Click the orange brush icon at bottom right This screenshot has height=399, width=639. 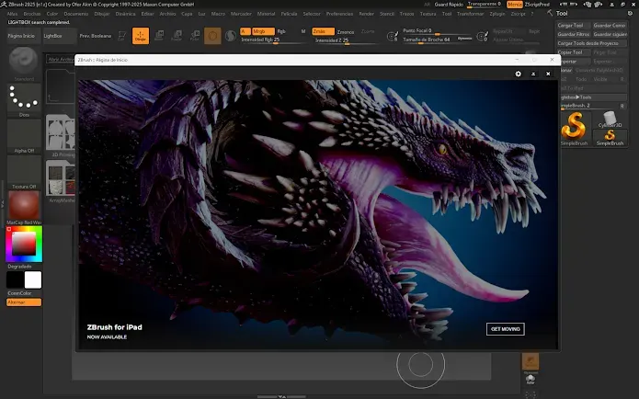531,361
